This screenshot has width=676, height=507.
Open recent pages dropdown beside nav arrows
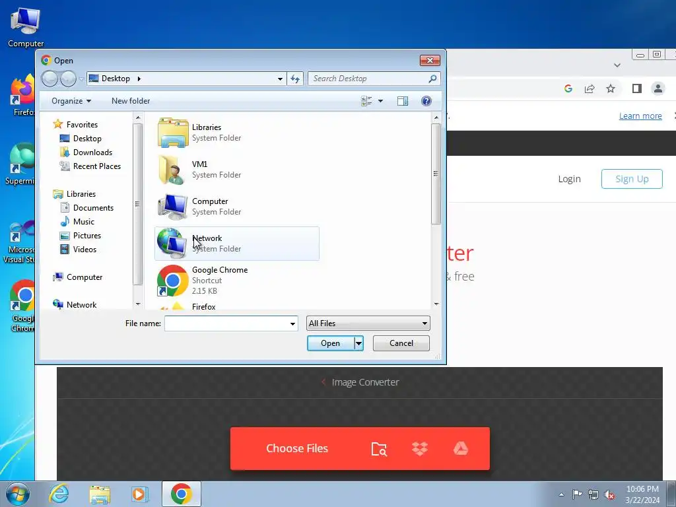[x=81, y=79]
